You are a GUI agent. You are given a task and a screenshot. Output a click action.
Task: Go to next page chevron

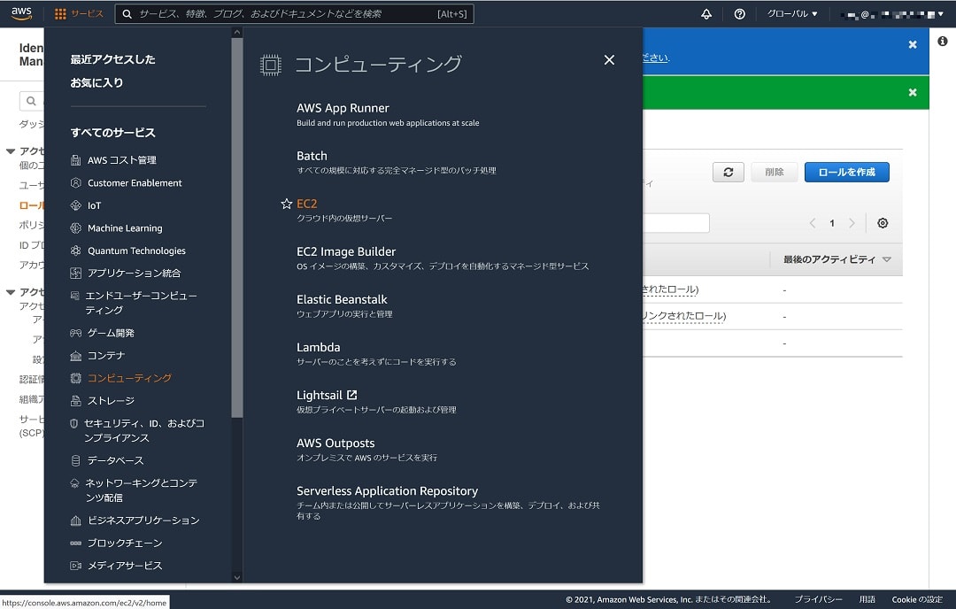[852, 223]
